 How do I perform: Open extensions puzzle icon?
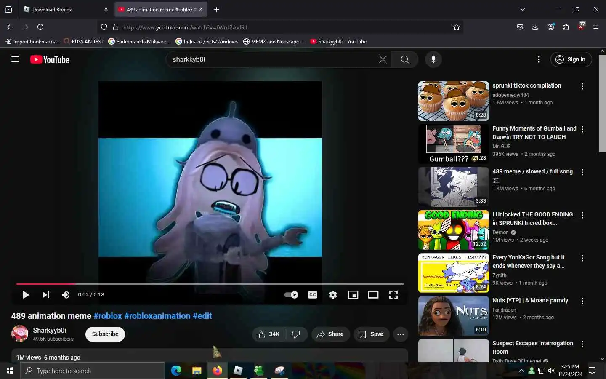566,27
